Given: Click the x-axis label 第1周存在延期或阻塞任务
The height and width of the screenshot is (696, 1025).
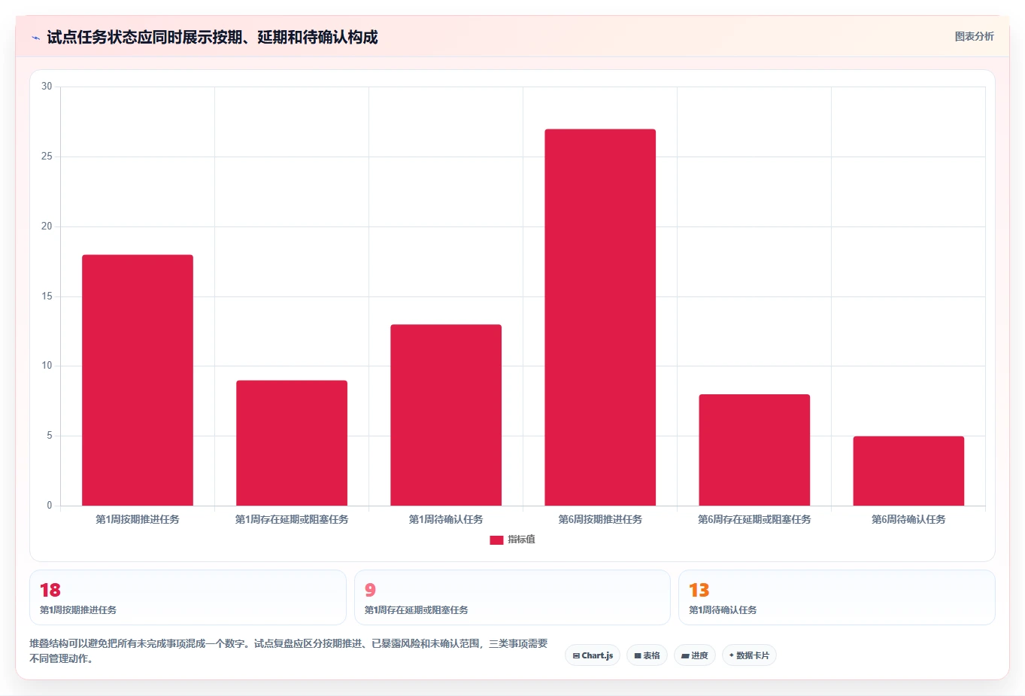Looking at the screenshot, I should click(292, 519).
